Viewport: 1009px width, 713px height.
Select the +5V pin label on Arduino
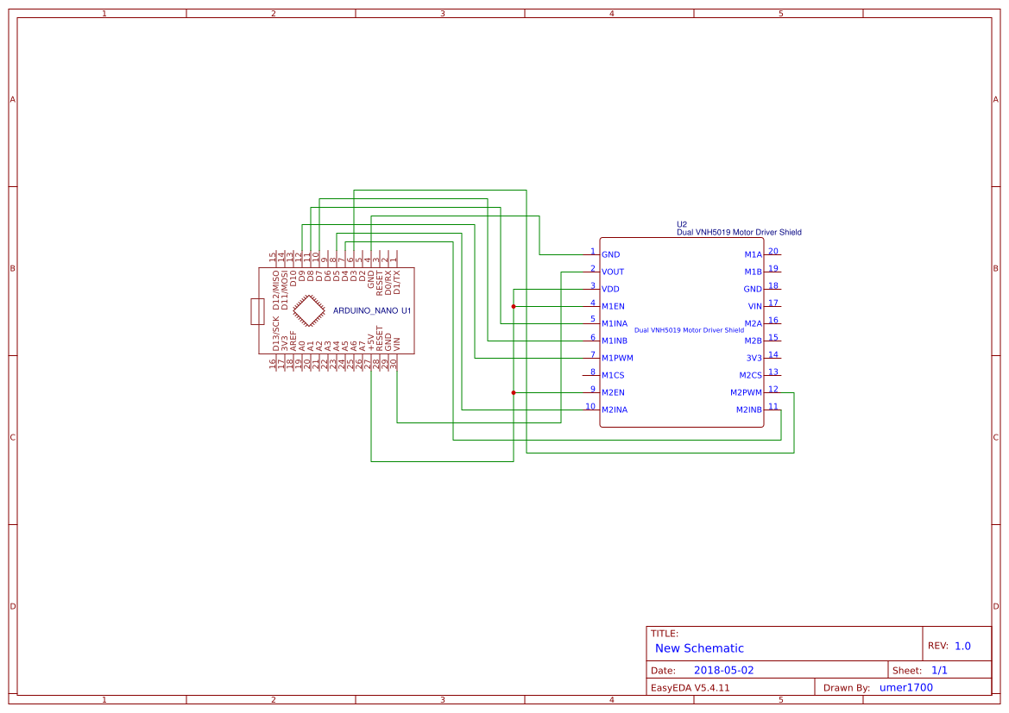click(370, 342)
